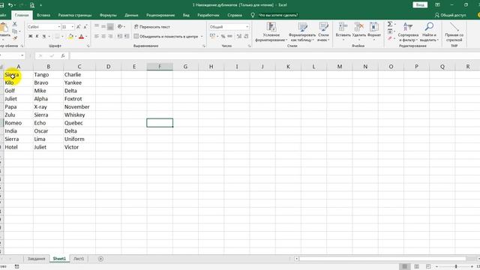480x270 pixels.
Task: Switch to Page Layout view in status bar
Action: 417,267
